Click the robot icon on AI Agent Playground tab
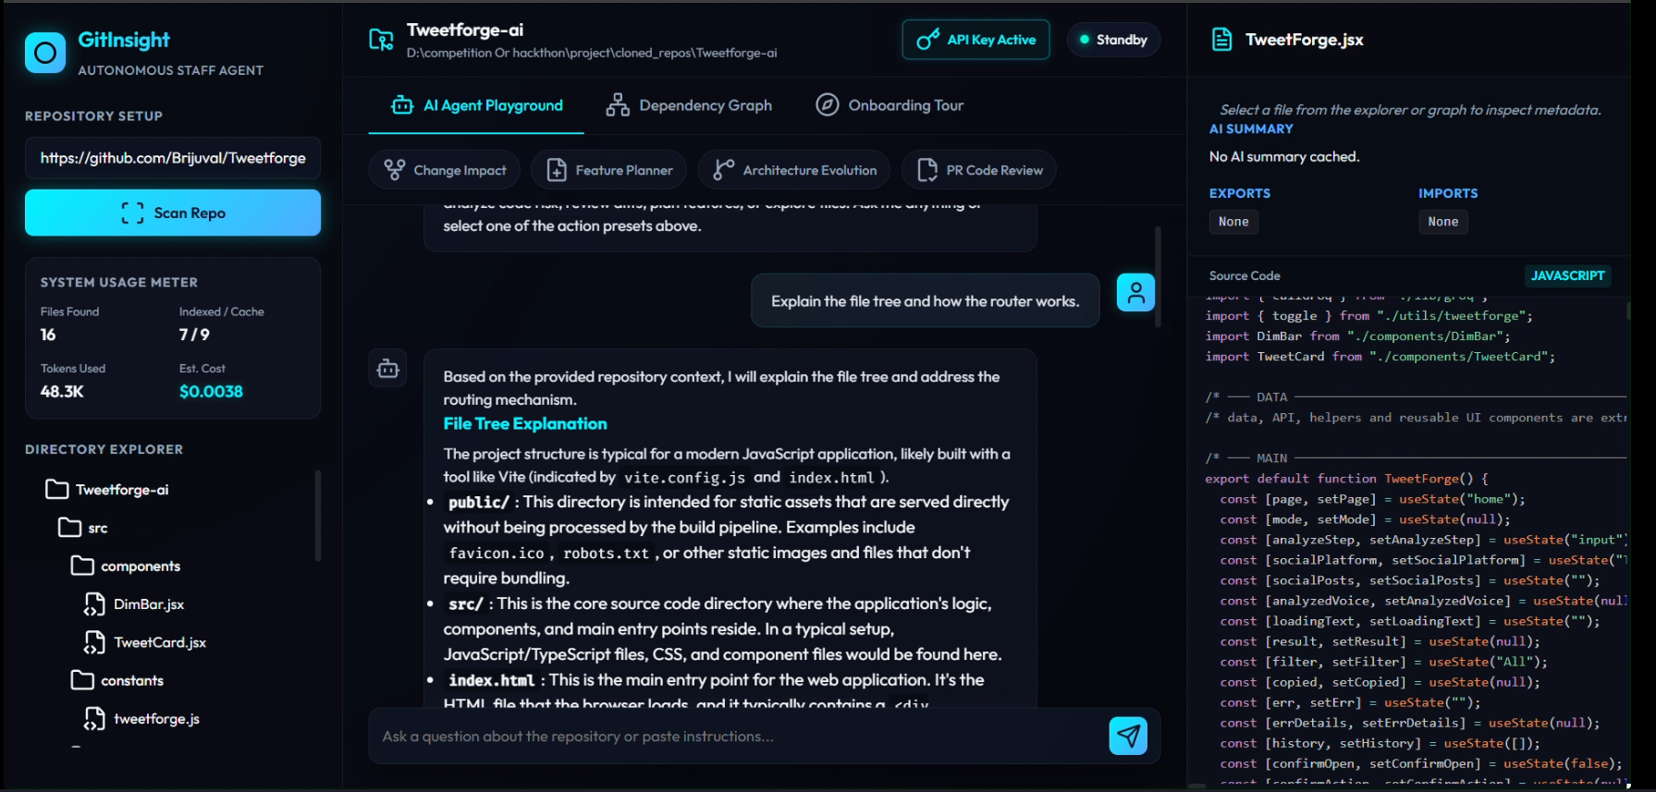 (402, 105)
